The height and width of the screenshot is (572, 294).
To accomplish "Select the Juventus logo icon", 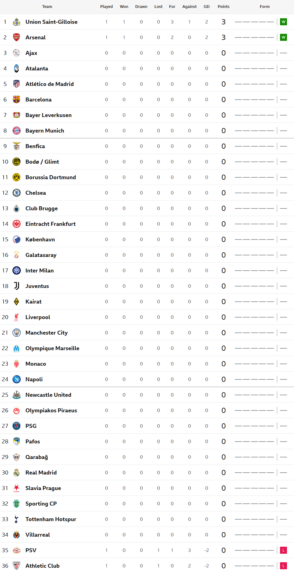I will [x=16, y=286].
